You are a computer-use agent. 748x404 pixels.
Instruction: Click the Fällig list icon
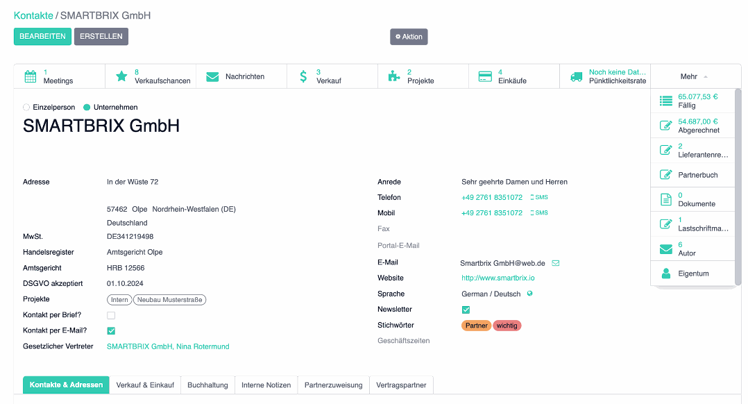tap(666, 101)
